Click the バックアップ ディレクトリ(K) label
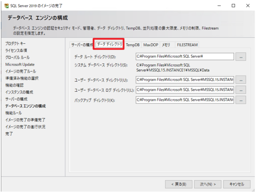The image size is (256, 192). click(95, 100)
